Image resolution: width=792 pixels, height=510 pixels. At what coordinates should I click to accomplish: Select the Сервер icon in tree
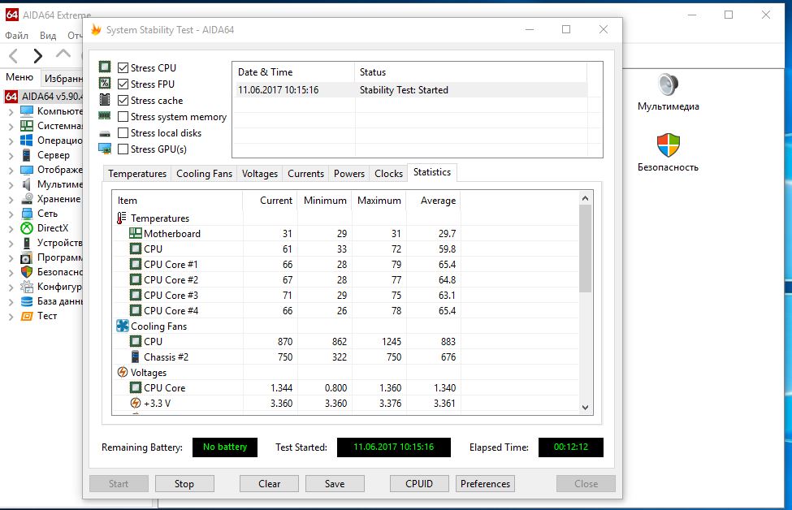click(x=27, y=155)
